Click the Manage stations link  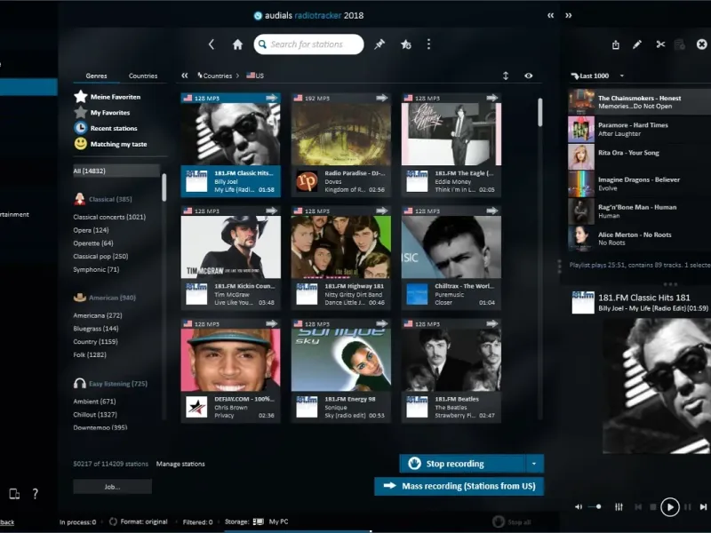click(x=180, y=464)
